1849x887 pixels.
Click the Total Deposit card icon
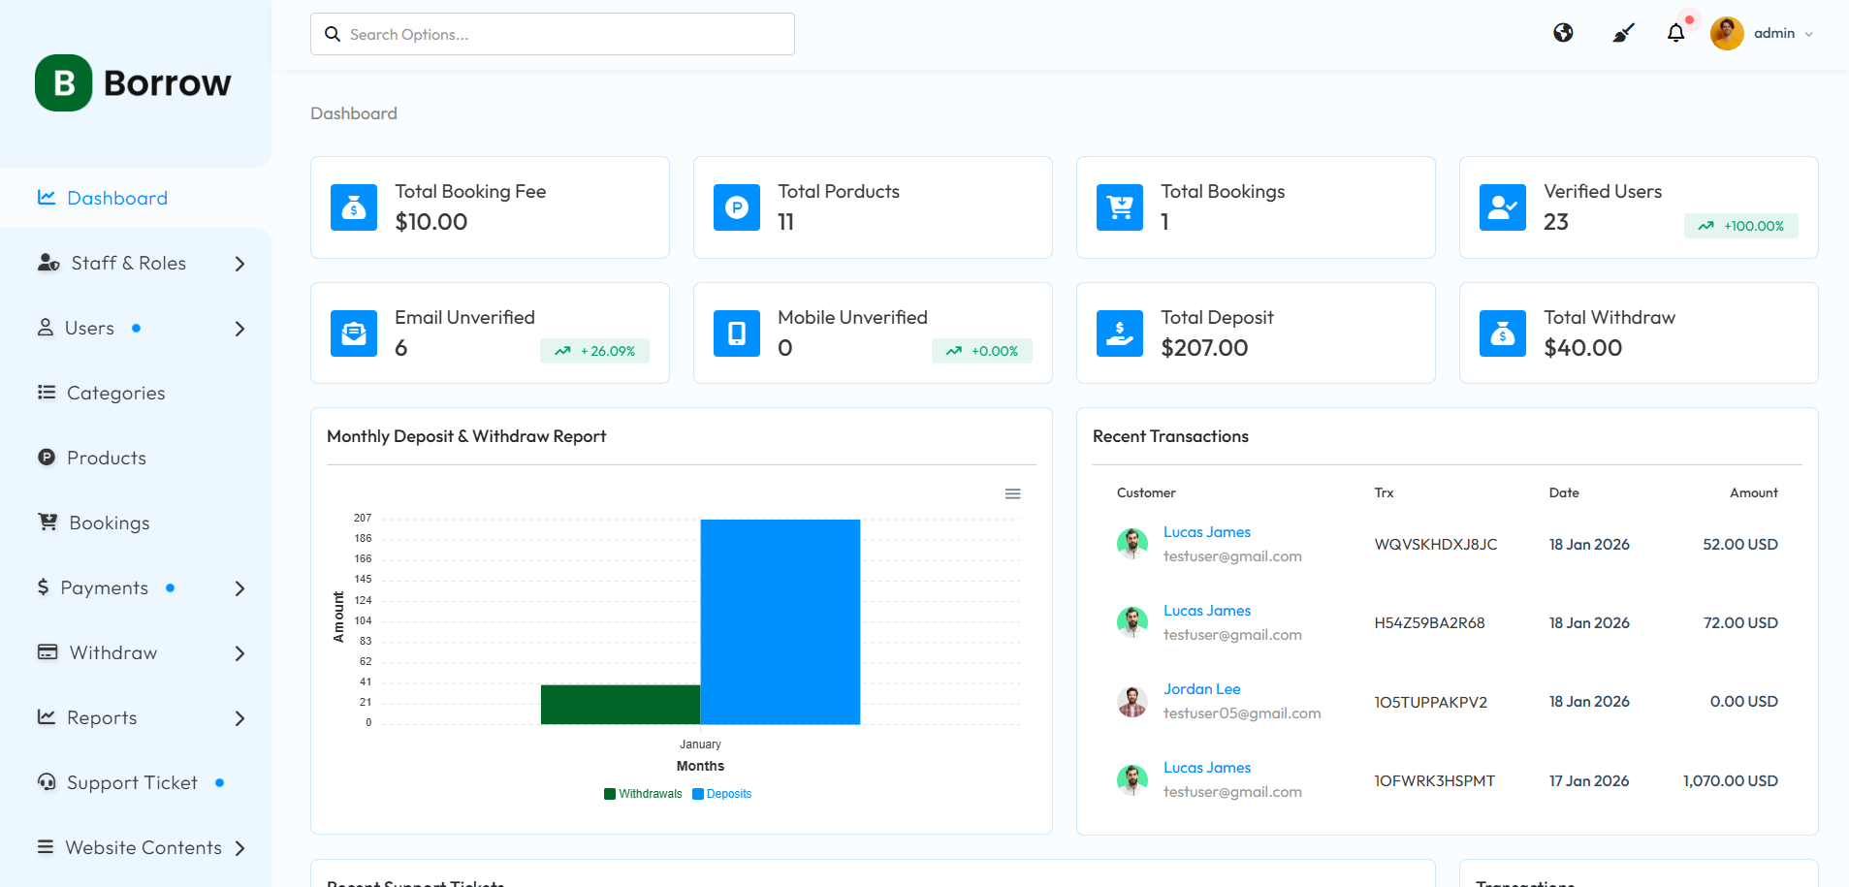pos(1120,333)
